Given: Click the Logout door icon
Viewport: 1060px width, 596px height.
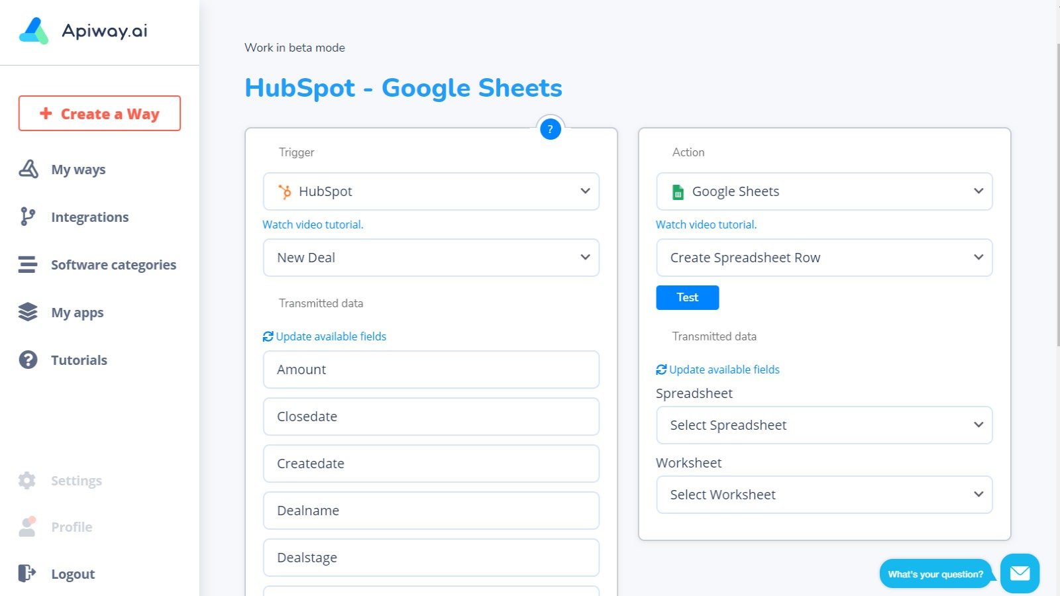Looking at the screenshot, I should coord(26,573).
